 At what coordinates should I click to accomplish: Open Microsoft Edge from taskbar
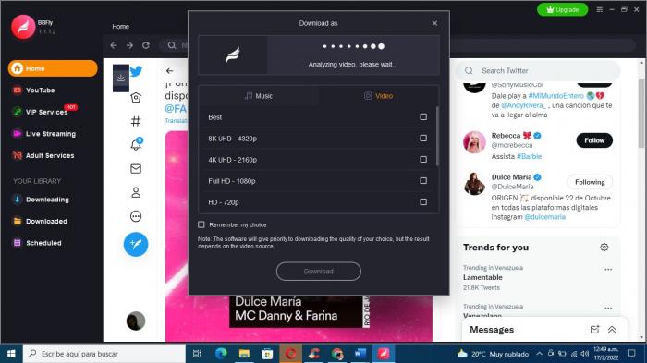pyautogui.click(x=221, y=354)
